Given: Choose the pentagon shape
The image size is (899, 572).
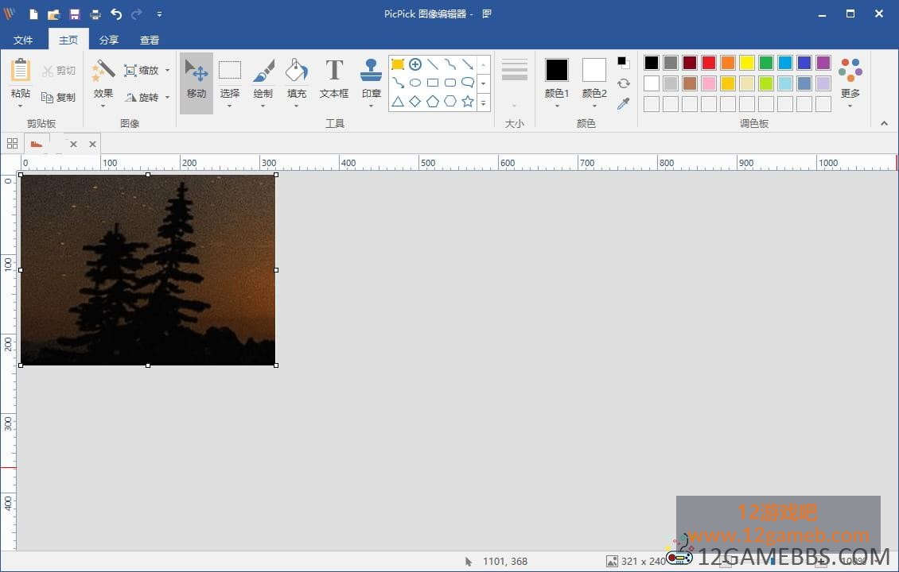Looking at the screenshot, I should 433,102.
